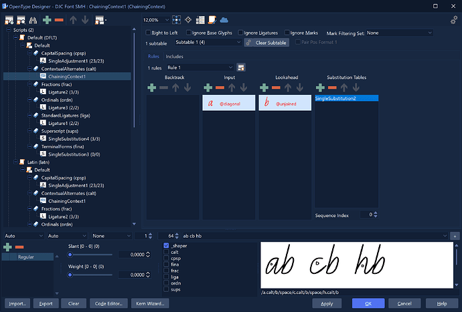This screenshot has height=312, width=462.
Task: Collapse the Latin (latn) script node
Action: click(x=15, y=162)
